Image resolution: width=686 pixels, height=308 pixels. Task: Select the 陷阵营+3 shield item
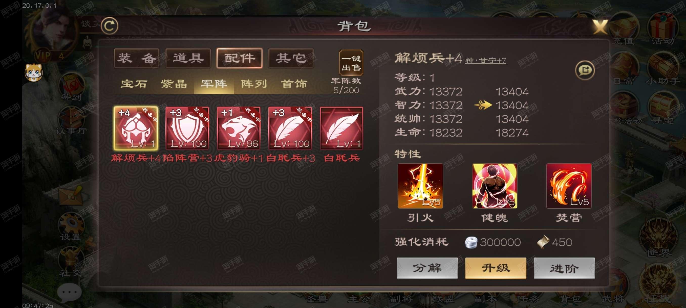point(187,128)
